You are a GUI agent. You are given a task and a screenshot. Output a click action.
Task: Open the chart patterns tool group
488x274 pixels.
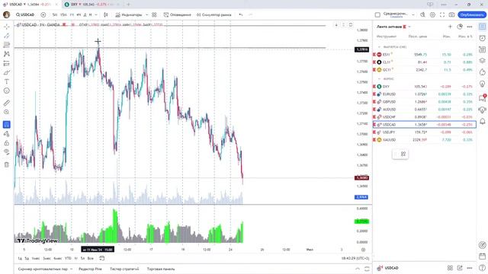[x=7, y=54]
